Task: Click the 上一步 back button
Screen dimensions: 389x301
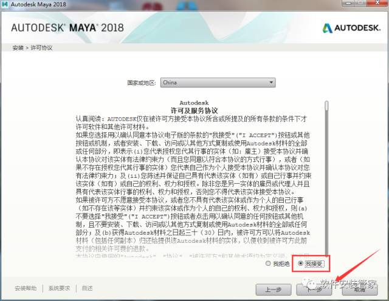Action: (x=274, y=289)
